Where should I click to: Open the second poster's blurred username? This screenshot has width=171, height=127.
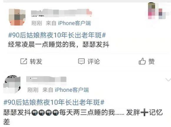[x=46, y=79]
